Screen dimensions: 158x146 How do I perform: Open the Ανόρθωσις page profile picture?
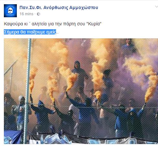click(x=10, y=11)
